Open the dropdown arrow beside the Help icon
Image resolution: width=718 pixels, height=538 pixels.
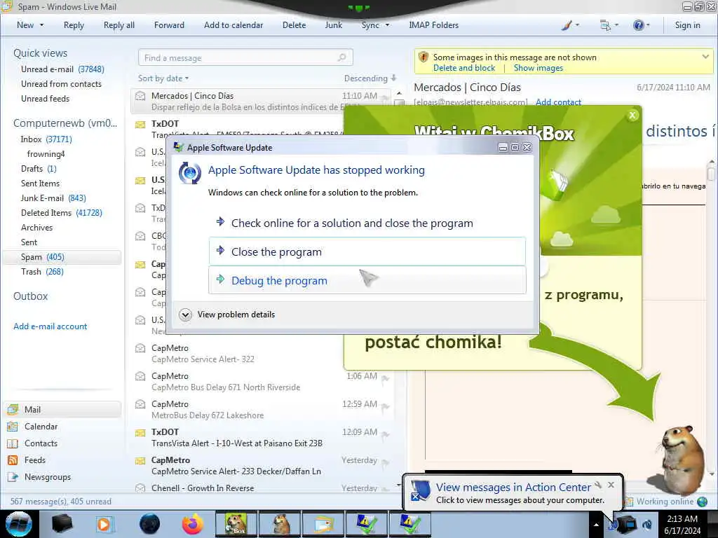point(649,26)
